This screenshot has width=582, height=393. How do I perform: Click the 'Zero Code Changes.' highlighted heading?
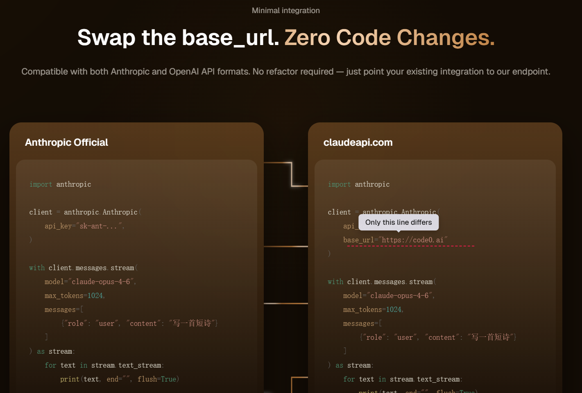pyautogui.click(x=390, y=38)
